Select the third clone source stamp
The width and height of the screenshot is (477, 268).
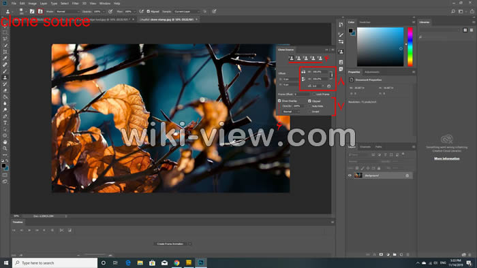[x=306, y=58]
